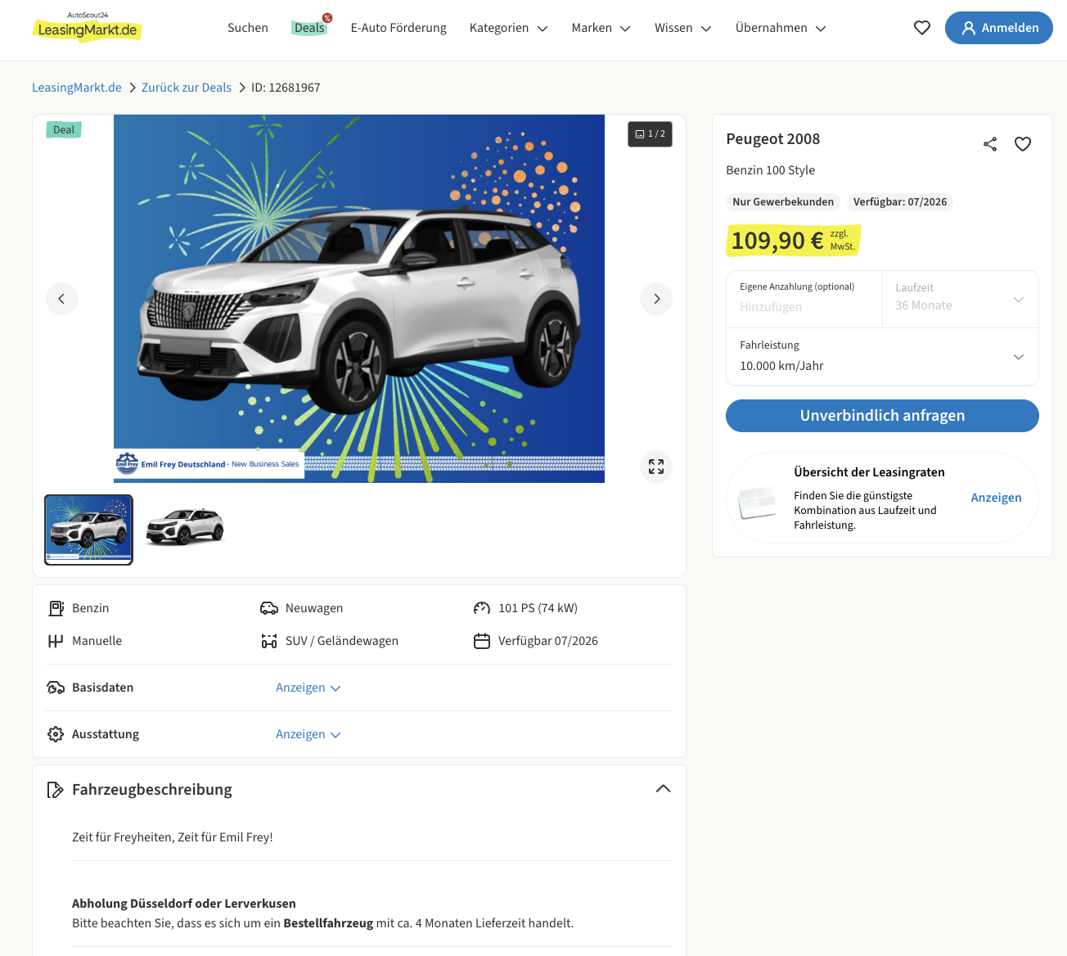Expand Basisdaten with Anzeigen

[308, 688]
